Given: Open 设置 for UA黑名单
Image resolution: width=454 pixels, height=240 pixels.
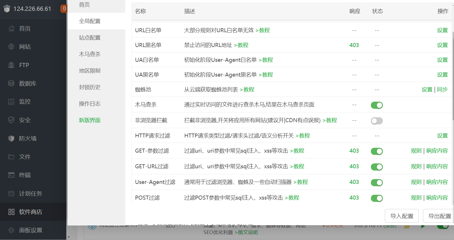Looking at the screenshot, I should pyautogui.click(x=442, y=75).
